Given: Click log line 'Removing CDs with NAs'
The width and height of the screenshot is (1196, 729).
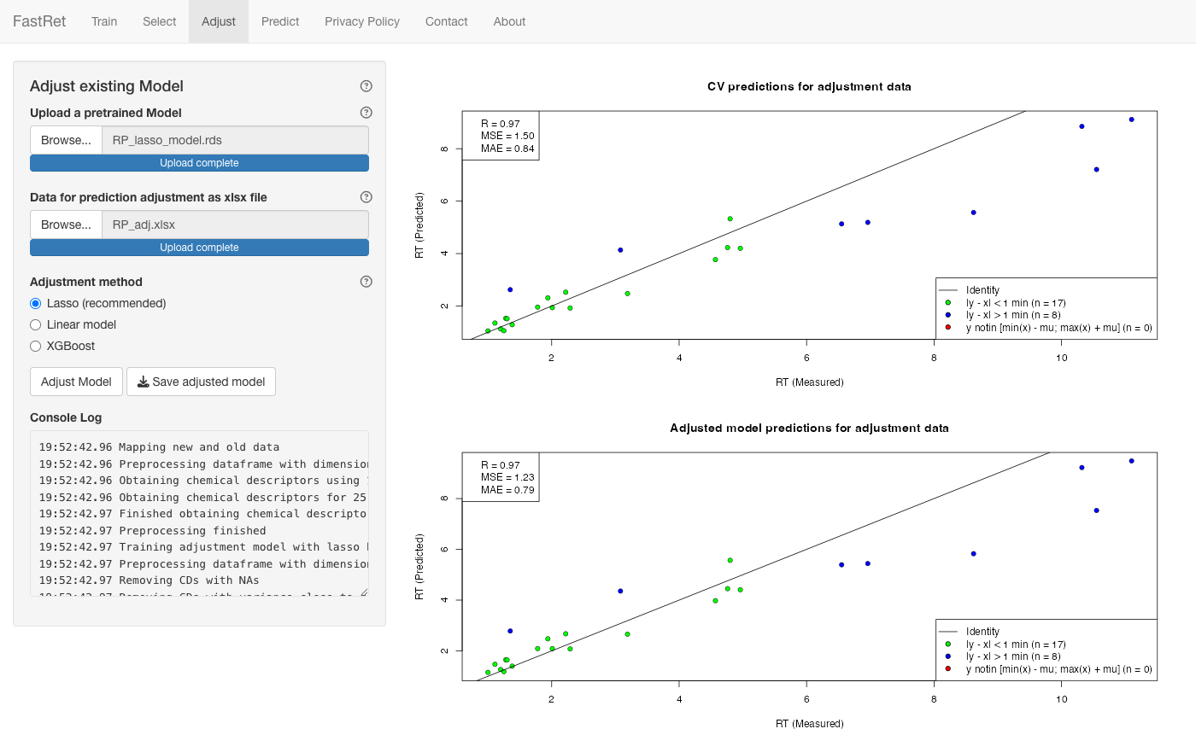Looking at the screenshot, I should pyautogui.click(x=189, y=580).
